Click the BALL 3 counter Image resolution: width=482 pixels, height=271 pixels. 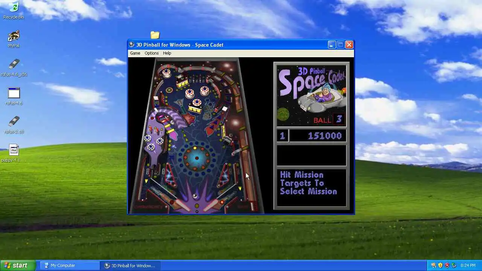328,120
